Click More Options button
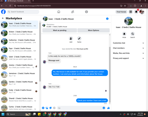Screen dimensions: 148x117 pyautogui.click(x=94, y=30)
